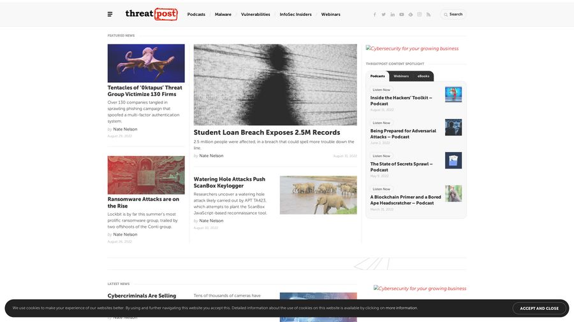Screen dimensions: 574x322
Task: Open the RSS feed icon
Action: 428,14
